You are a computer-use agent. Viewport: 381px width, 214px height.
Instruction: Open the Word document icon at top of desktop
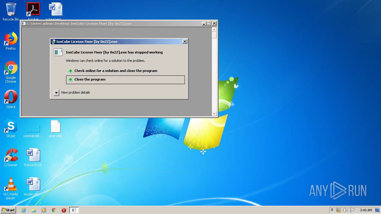pyautogui.click(x=56, y=11)
